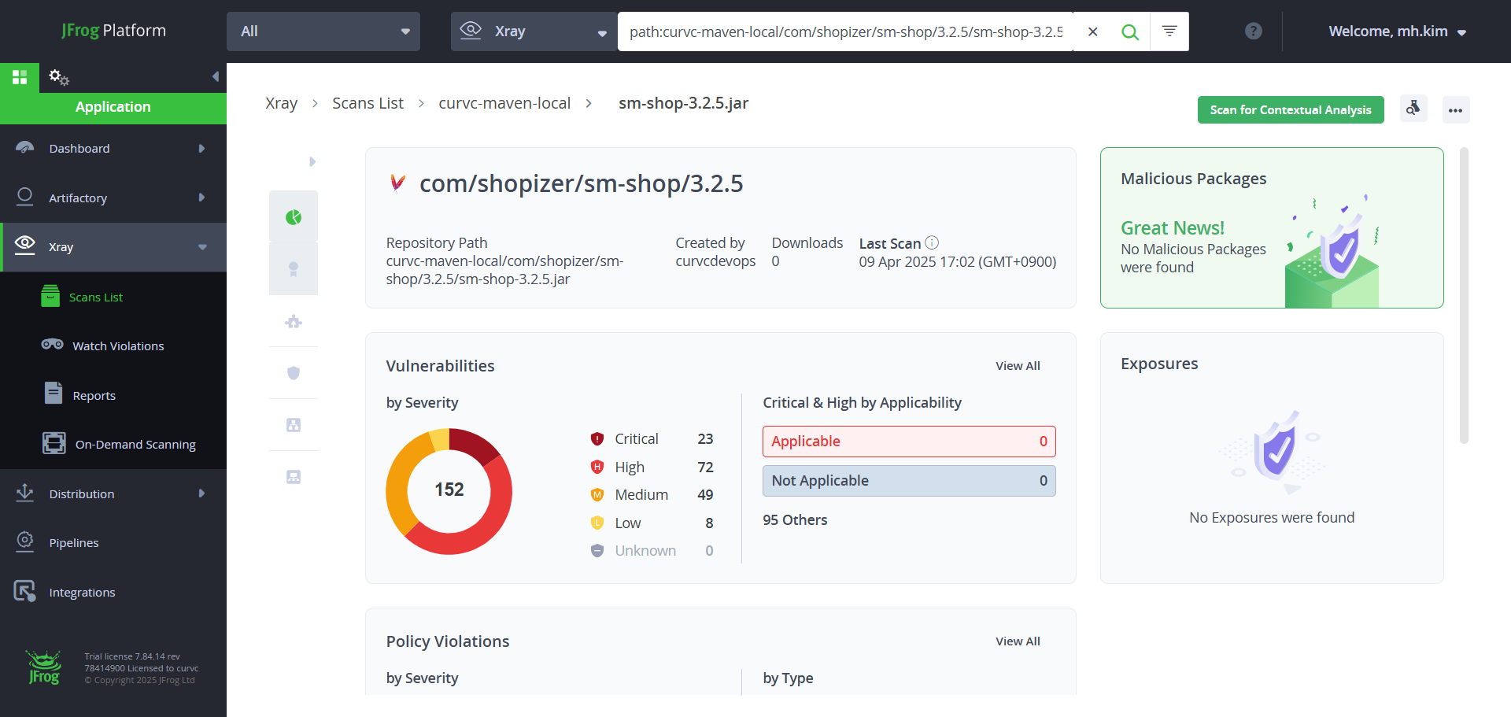
Task: Open the Administration gears icon in sidebar
Action: (59, 77)
